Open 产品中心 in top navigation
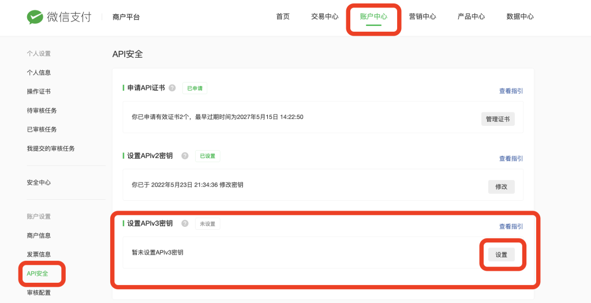 tap(471, 17)
